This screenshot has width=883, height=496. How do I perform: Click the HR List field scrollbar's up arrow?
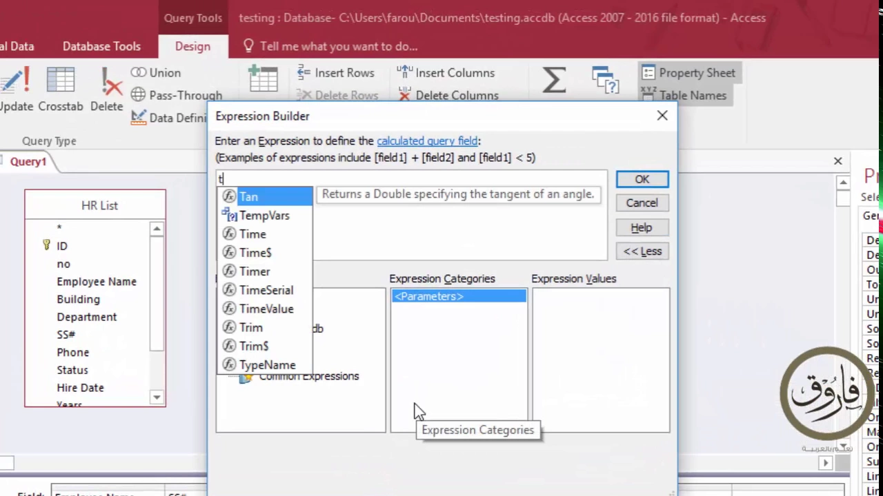157,229
